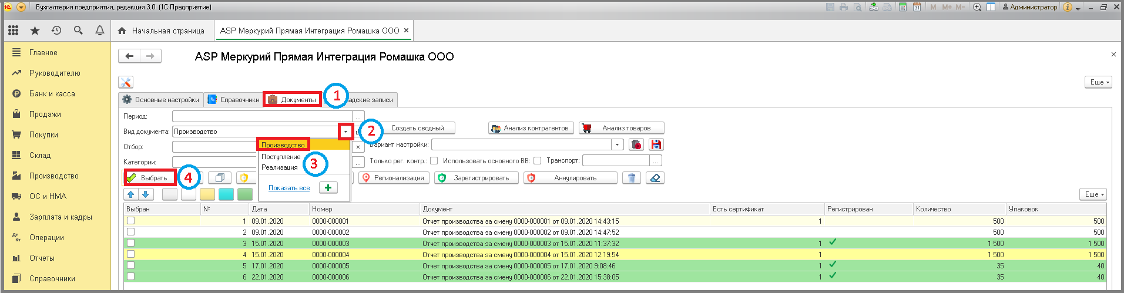Click the info icon in title bar
The width and height of the screenshot is (1124, 293).
(1068, 7)
